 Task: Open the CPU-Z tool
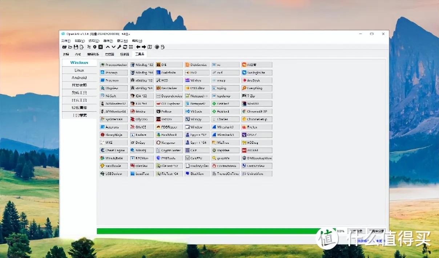point(257,135)
